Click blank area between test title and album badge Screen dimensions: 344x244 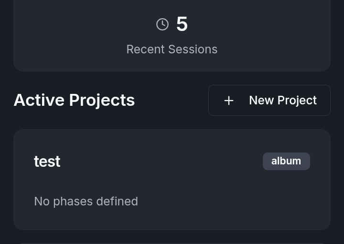[162, 162]
